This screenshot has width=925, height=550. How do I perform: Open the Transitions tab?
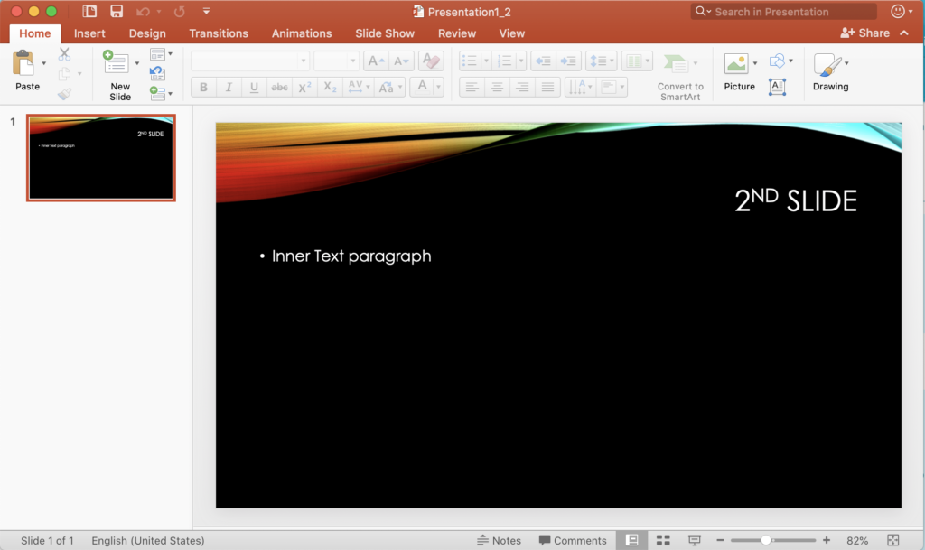219,33
